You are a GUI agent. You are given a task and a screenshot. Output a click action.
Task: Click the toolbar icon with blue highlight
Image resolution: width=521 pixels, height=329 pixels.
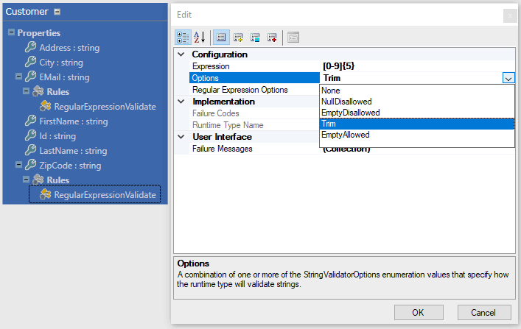[x=255, y=38]
